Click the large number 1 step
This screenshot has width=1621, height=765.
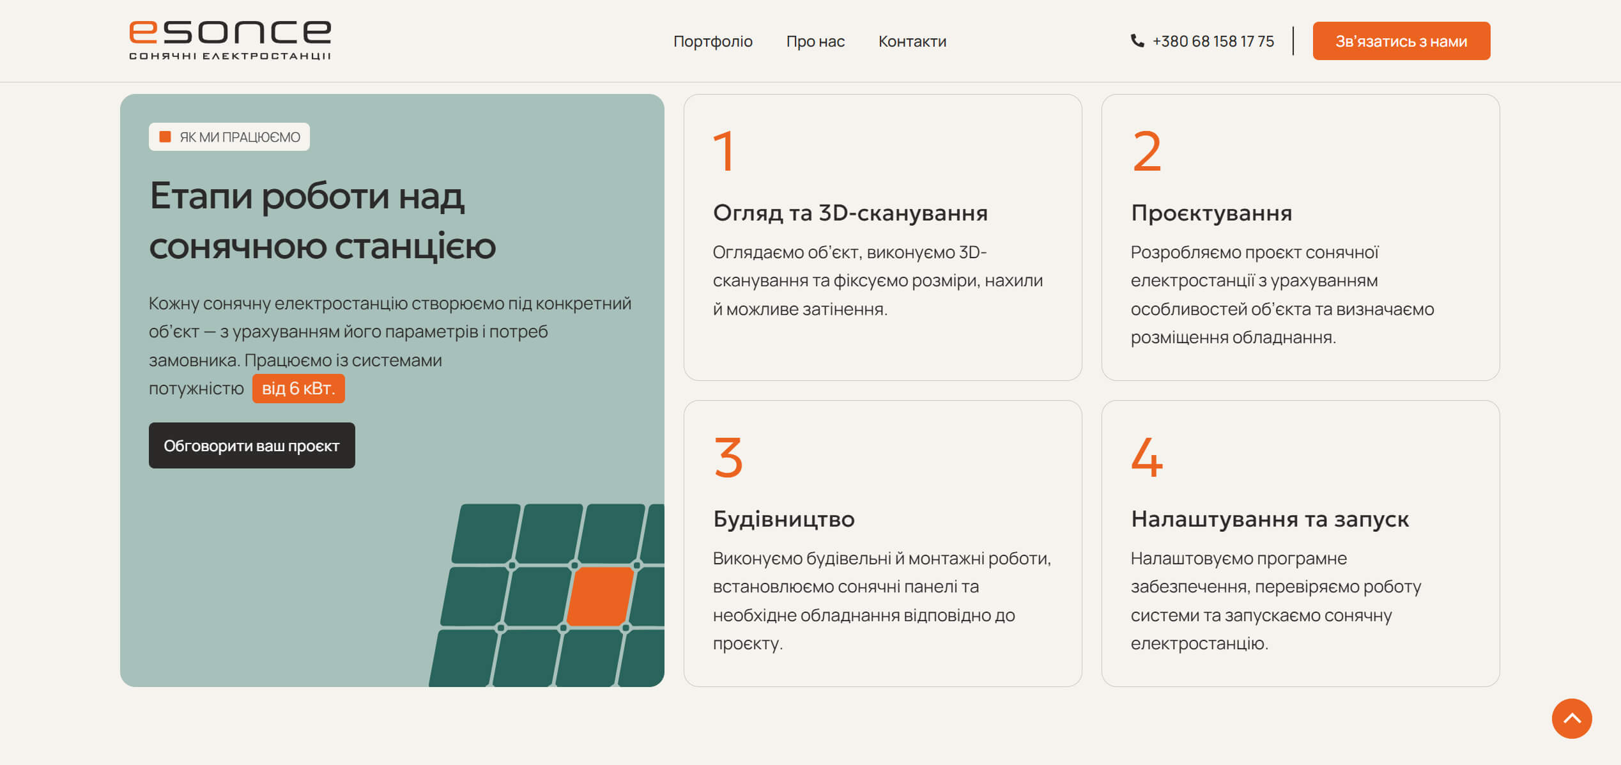point(724,151)
